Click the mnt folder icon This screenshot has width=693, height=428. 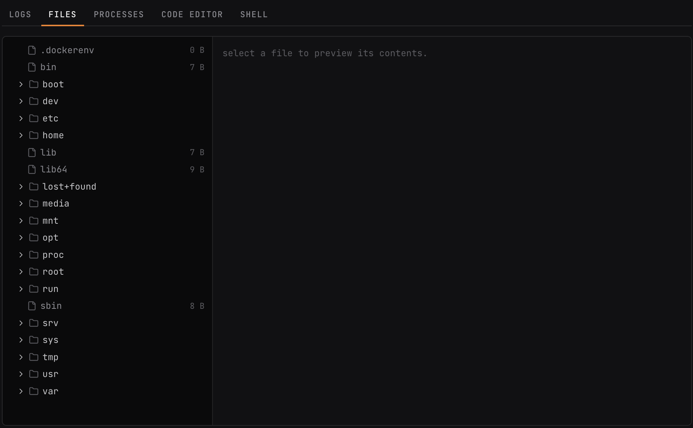click(34, 221)
